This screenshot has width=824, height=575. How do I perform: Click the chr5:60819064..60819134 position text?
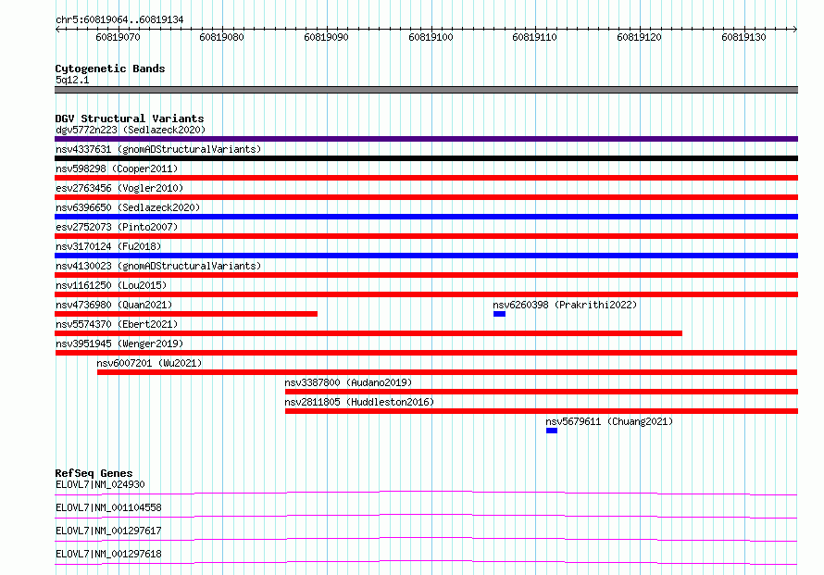119,20
